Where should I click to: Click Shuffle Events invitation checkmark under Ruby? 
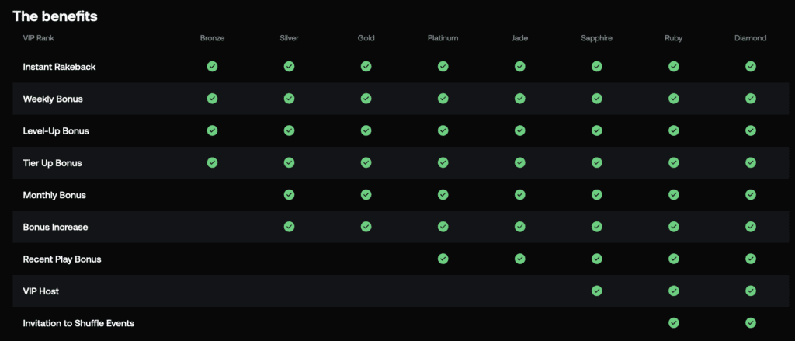tap(674, 322)
